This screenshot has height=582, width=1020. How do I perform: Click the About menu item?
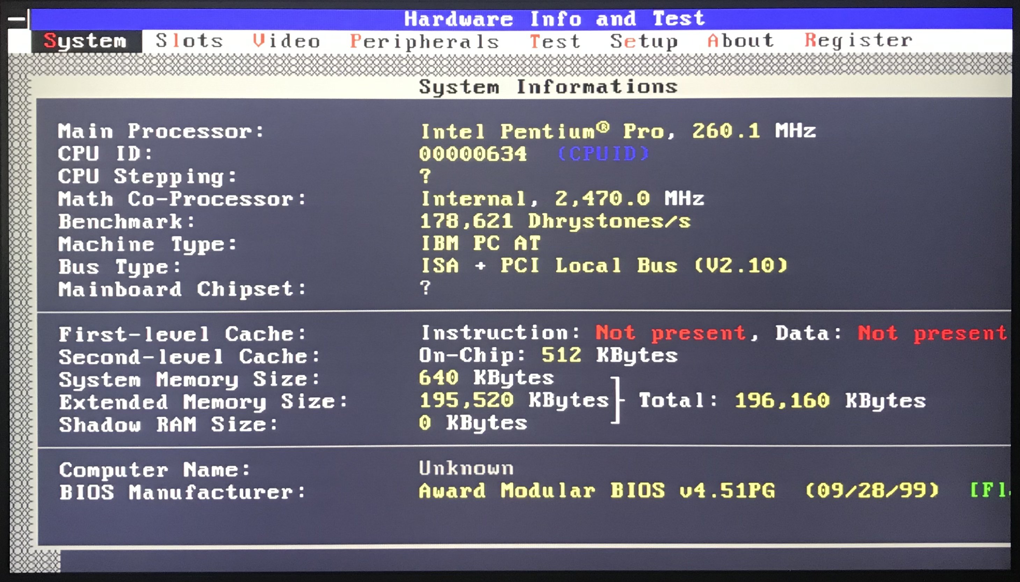740,40
